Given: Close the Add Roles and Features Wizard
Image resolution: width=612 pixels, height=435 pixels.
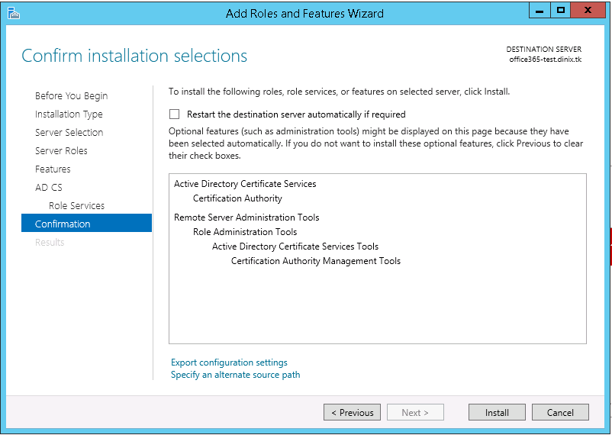Looking at the screenshot, I should click(588, 11).
